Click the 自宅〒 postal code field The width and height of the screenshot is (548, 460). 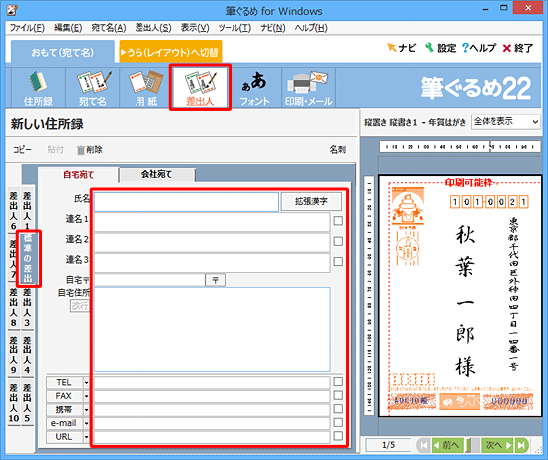point(149,280)
